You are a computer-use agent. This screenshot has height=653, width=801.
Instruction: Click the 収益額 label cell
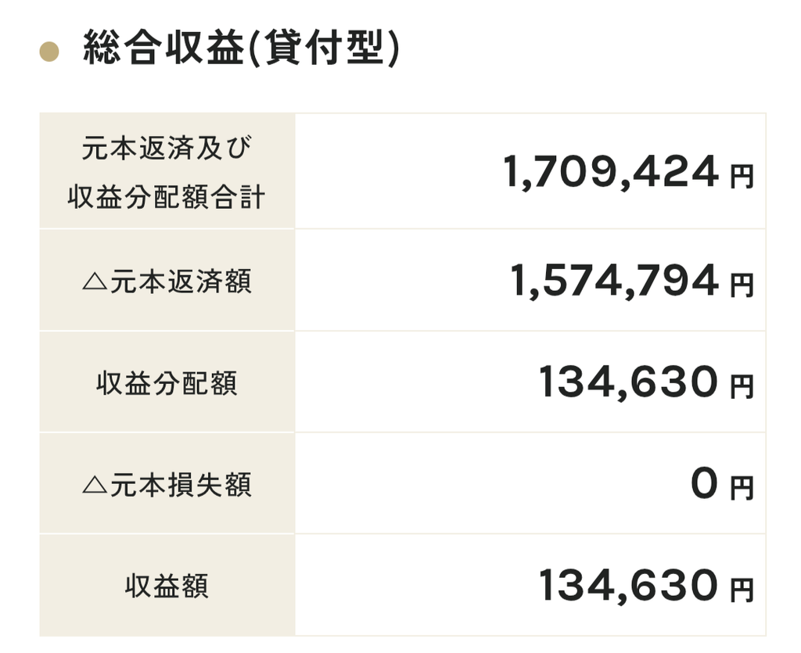pos(167,585)
